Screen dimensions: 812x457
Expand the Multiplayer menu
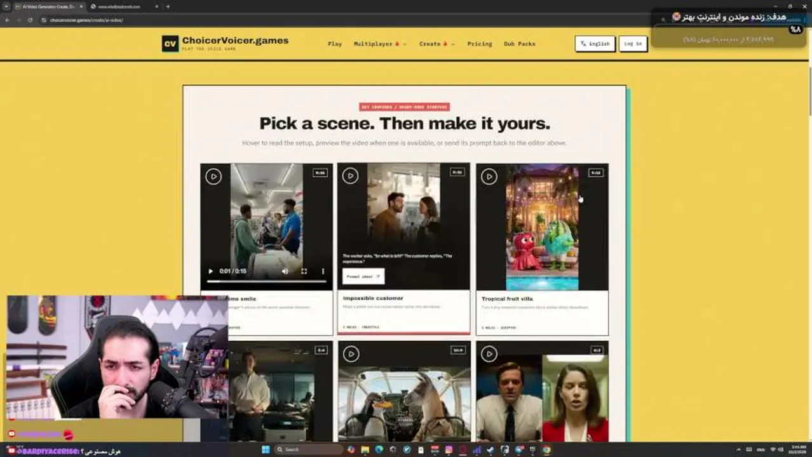point(379,44)
